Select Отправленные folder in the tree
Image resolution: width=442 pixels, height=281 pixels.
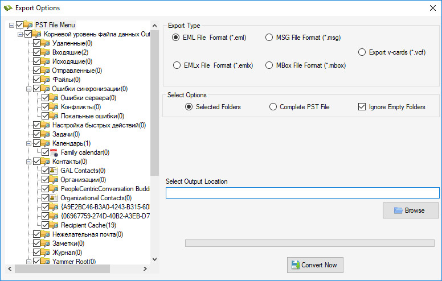(x=76, y=71)
